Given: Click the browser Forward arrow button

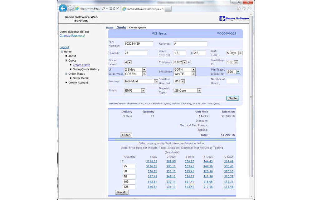Looking at the screenshot, I should (70, 8).
